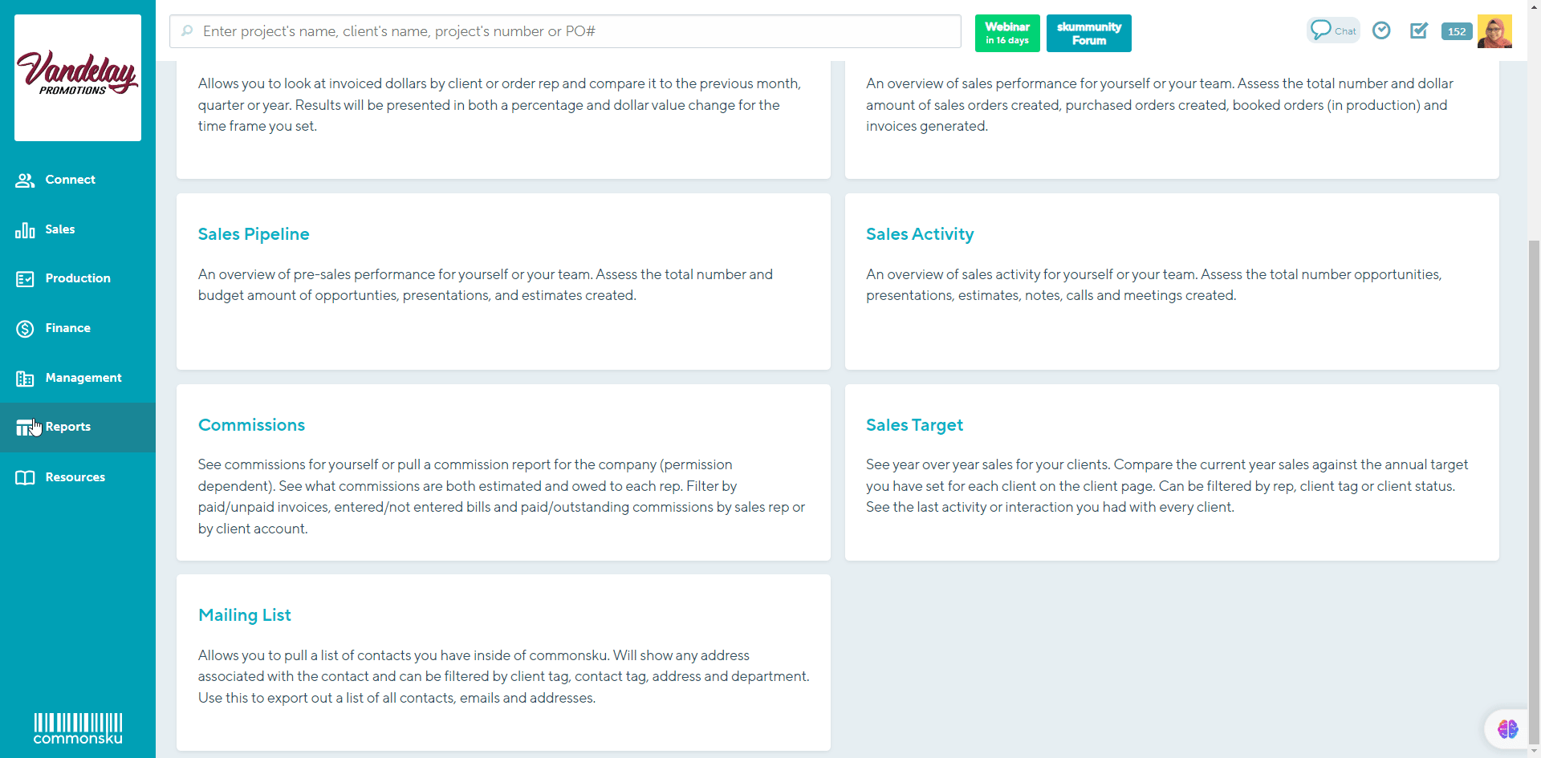Viewport: 1541px width, 758px height.
Task: Click the Webinar in 16 days button
Action: pos(1006,33)
